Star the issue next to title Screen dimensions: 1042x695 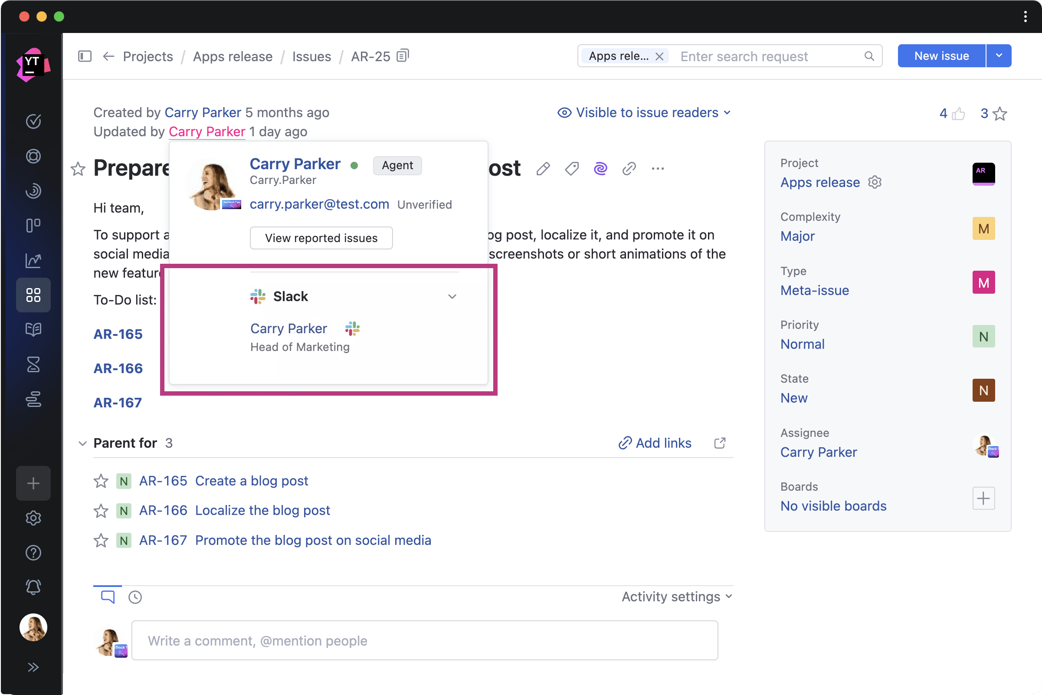point(78,169)
